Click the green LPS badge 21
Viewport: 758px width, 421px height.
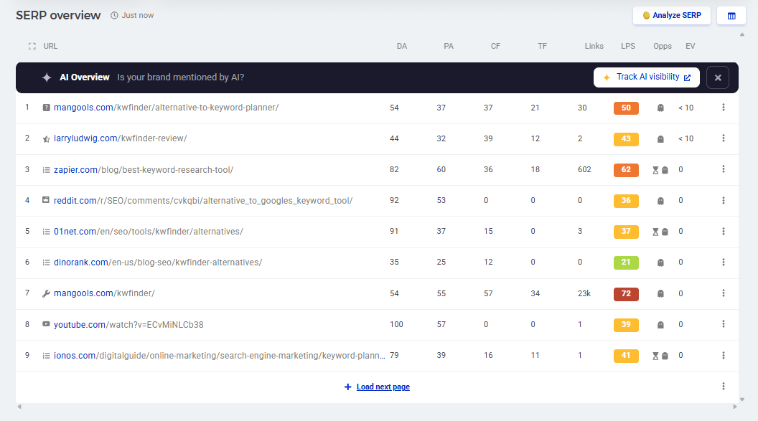click(x=626, y=262)
